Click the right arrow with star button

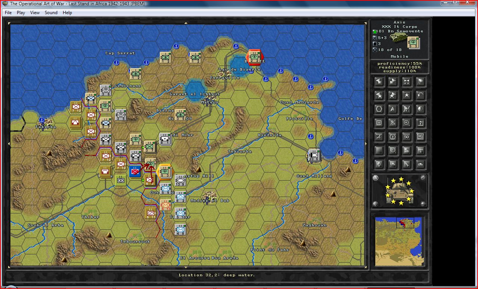(x=393, y=95)
